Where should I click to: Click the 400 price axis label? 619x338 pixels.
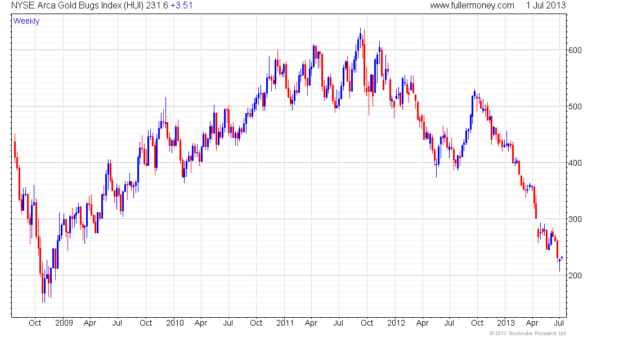pos(575,163)
